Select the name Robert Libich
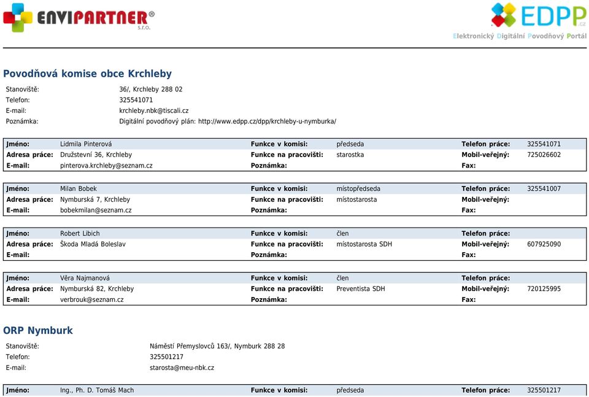The width and height of the screenshot is (589, 397). coord(80,234)
